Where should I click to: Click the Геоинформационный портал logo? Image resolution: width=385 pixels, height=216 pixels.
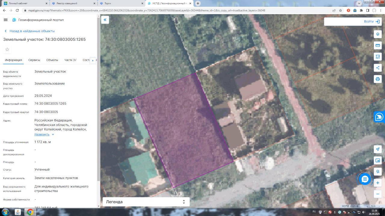tap(38, 20)
